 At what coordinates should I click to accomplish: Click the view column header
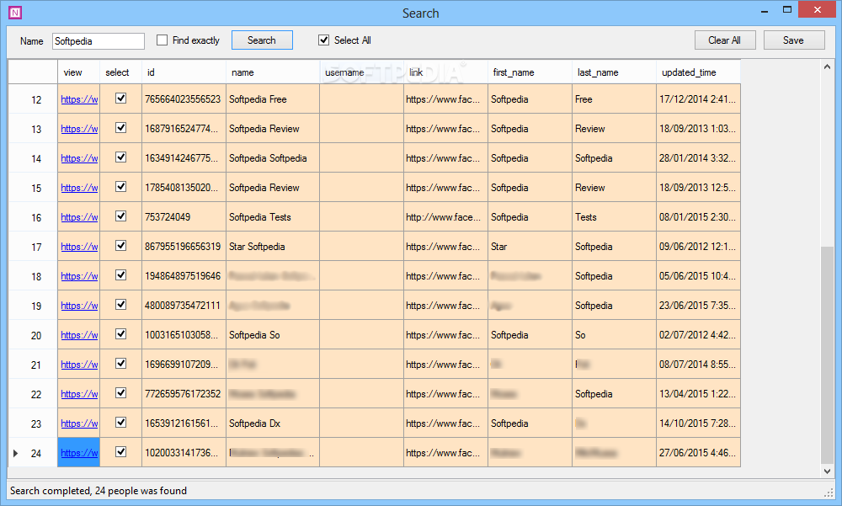coord(79,72)
